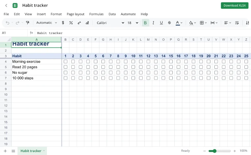Expand the fill color dropdown arrow
The width and height of the screenshot is (251, 155).
coord(195,23)
